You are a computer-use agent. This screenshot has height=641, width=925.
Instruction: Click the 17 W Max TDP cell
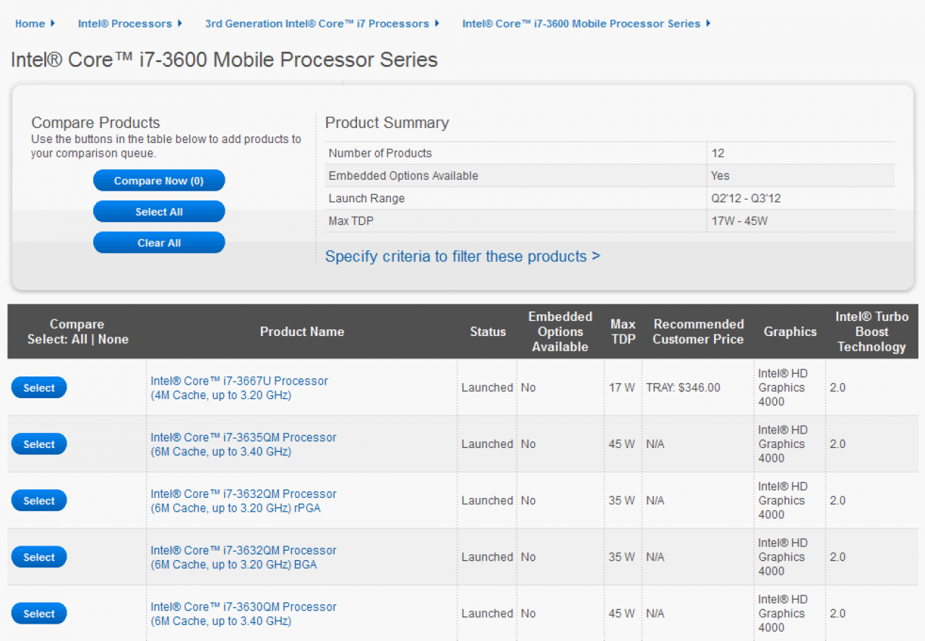tap(621, 388)
